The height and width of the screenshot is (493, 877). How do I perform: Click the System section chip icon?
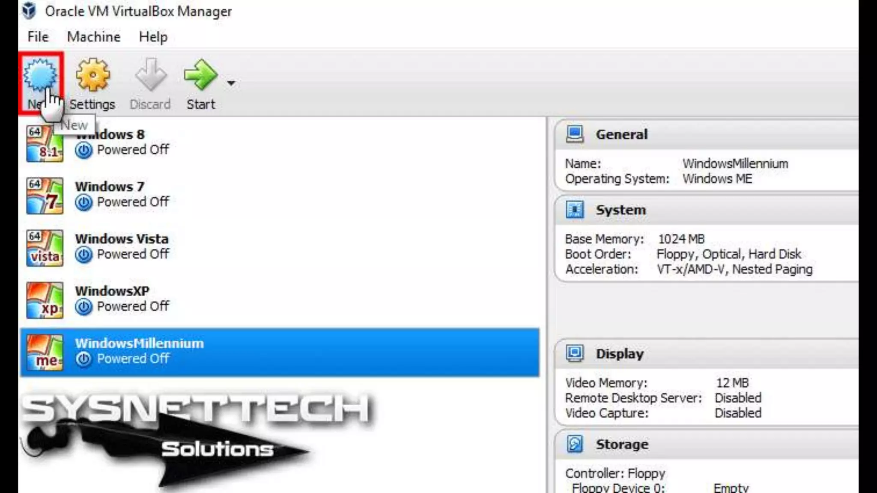point(574,210)
